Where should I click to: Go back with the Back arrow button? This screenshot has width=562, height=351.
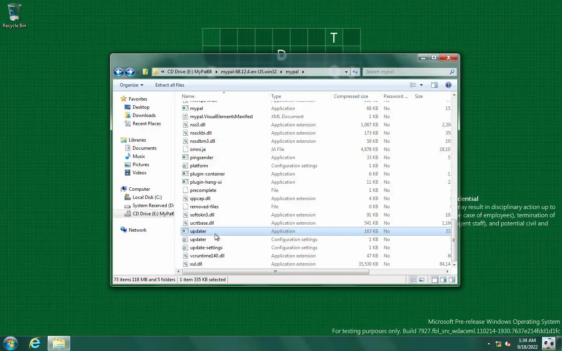tap(119, 72)
